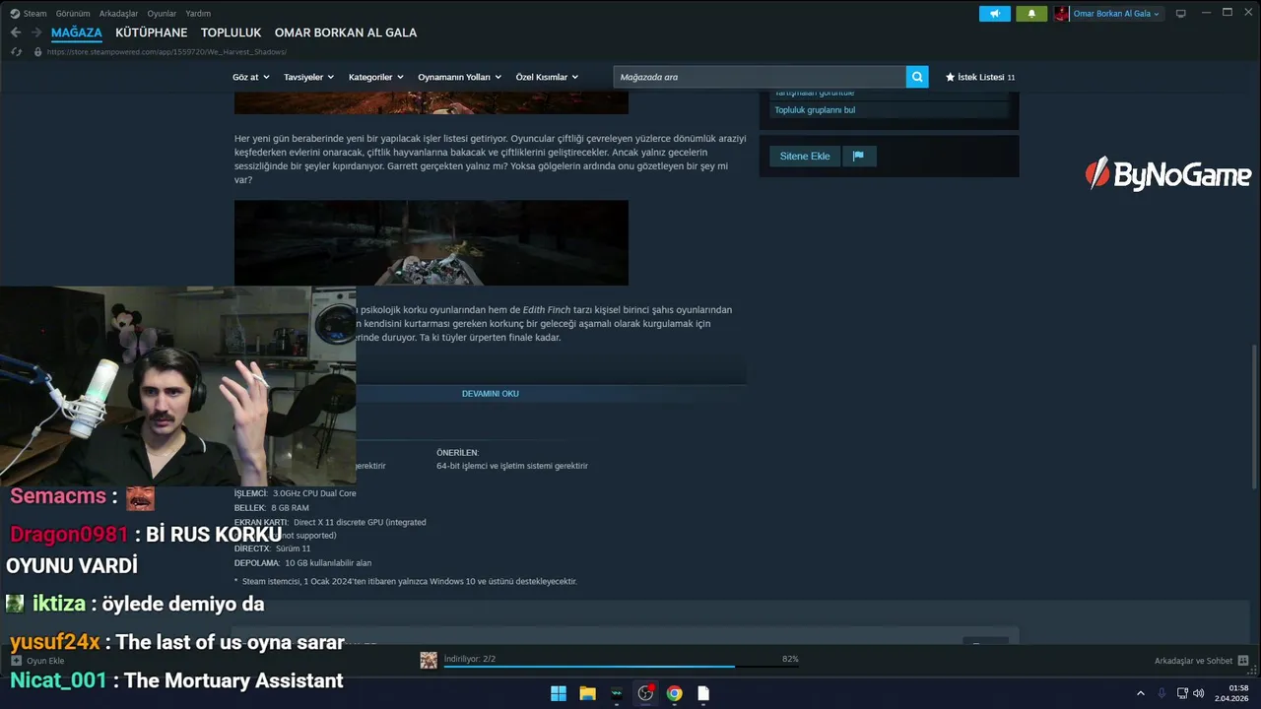Expand the Kategoriler dropdown
Viewport: 1261px width, 709px height.
[376, 77]
